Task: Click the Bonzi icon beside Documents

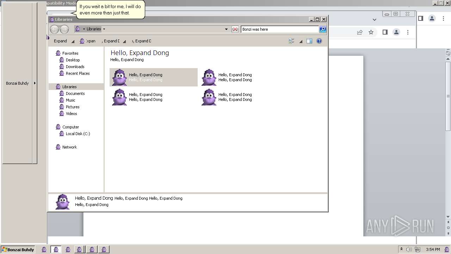Action: (x=62, y=93)
